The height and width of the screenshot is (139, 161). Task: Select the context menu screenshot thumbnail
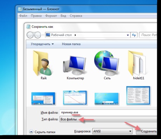(43, 99)
